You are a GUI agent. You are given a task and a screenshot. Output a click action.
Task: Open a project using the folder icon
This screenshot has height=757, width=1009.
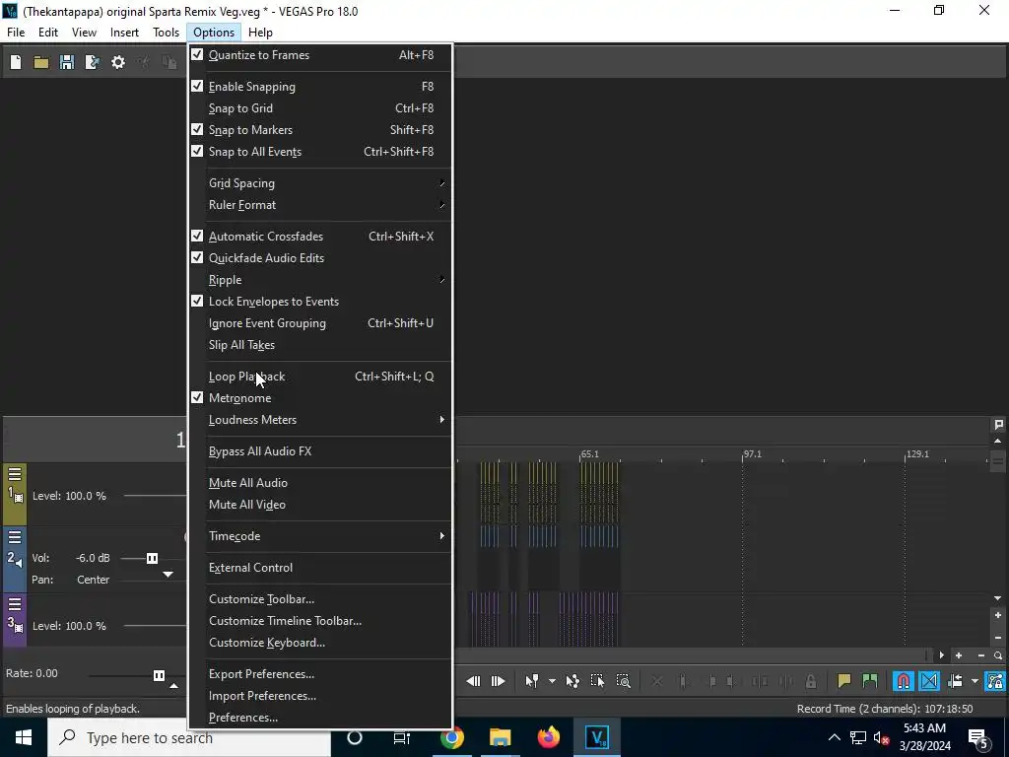tap(41, 62)
